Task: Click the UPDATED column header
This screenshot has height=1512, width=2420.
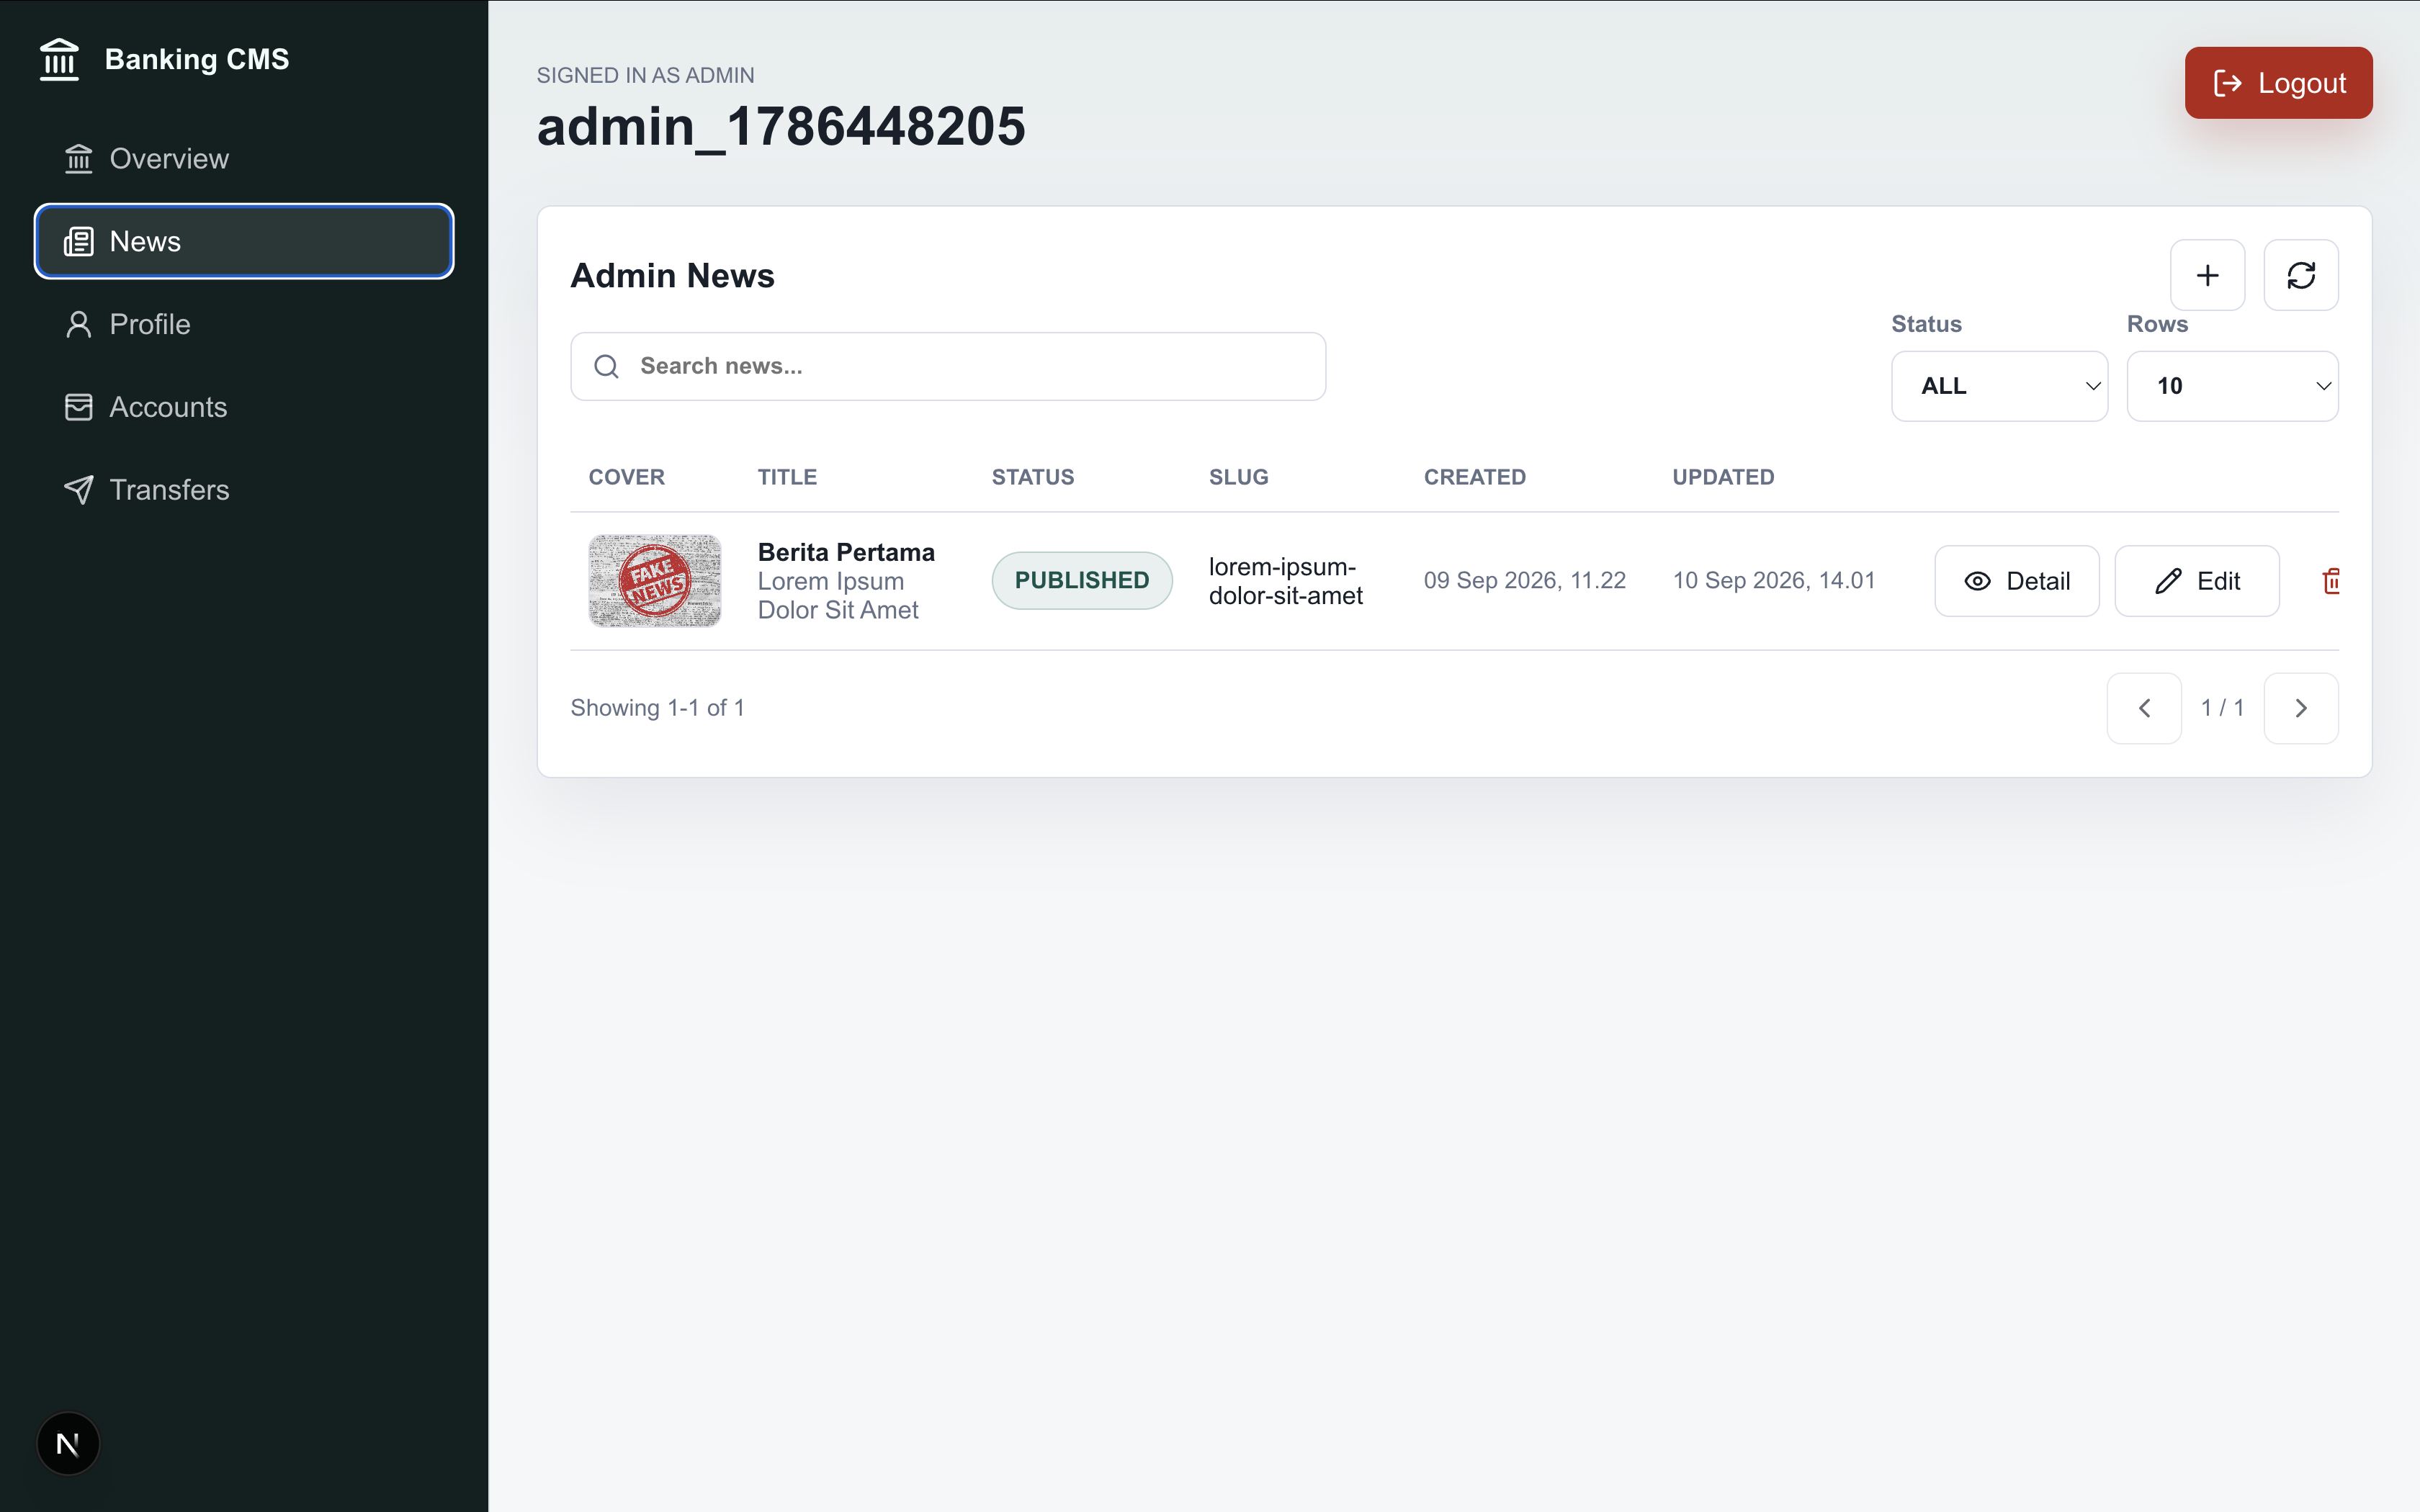Action: point(1723,477)
